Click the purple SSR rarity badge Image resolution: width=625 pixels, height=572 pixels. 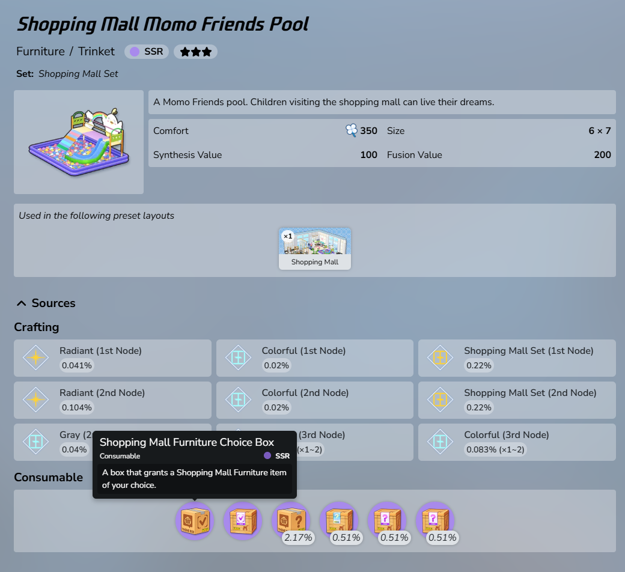pyautogui.click(x=147, y=52)
